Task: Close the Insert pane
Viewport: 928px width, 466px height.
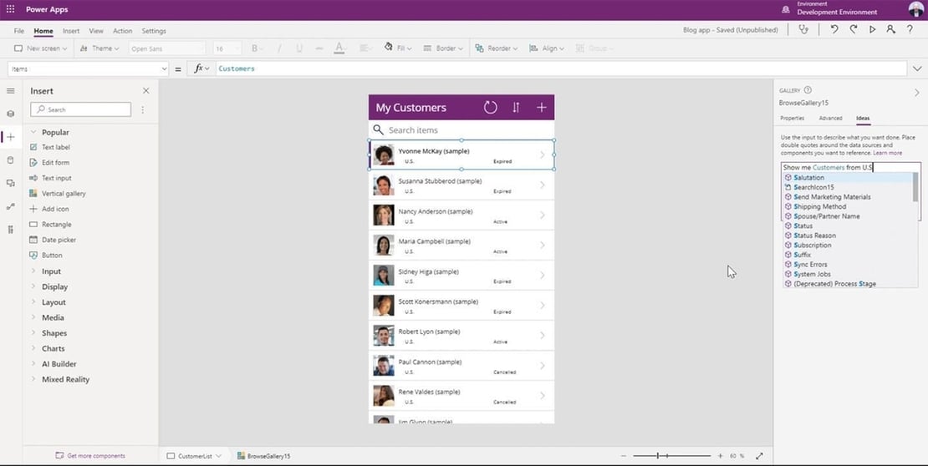Action: tap(146, 90)
